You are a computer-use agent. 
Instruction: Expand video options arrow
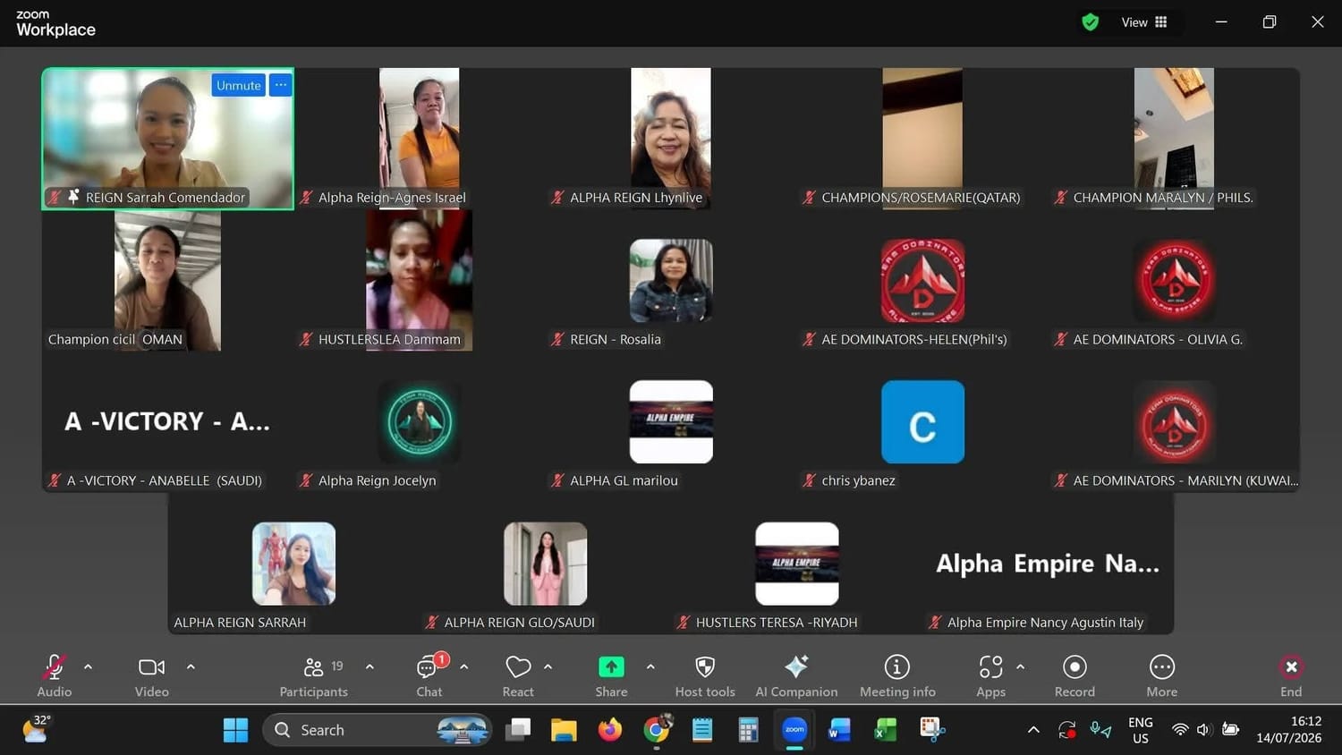[x=191, y=666]
